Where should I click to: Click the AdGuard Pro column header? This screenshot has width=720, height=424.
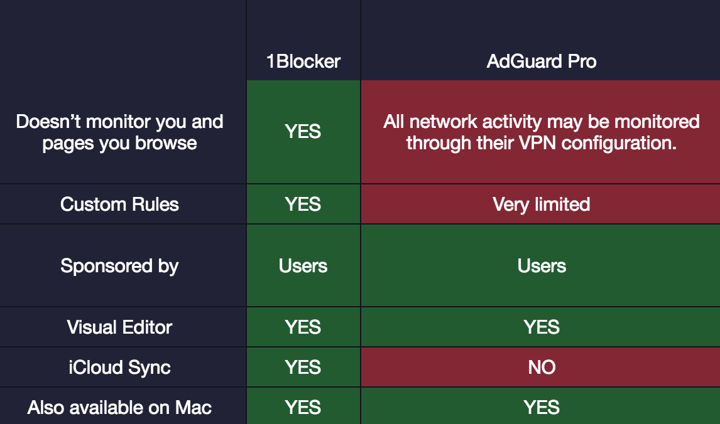click(541, 61)
